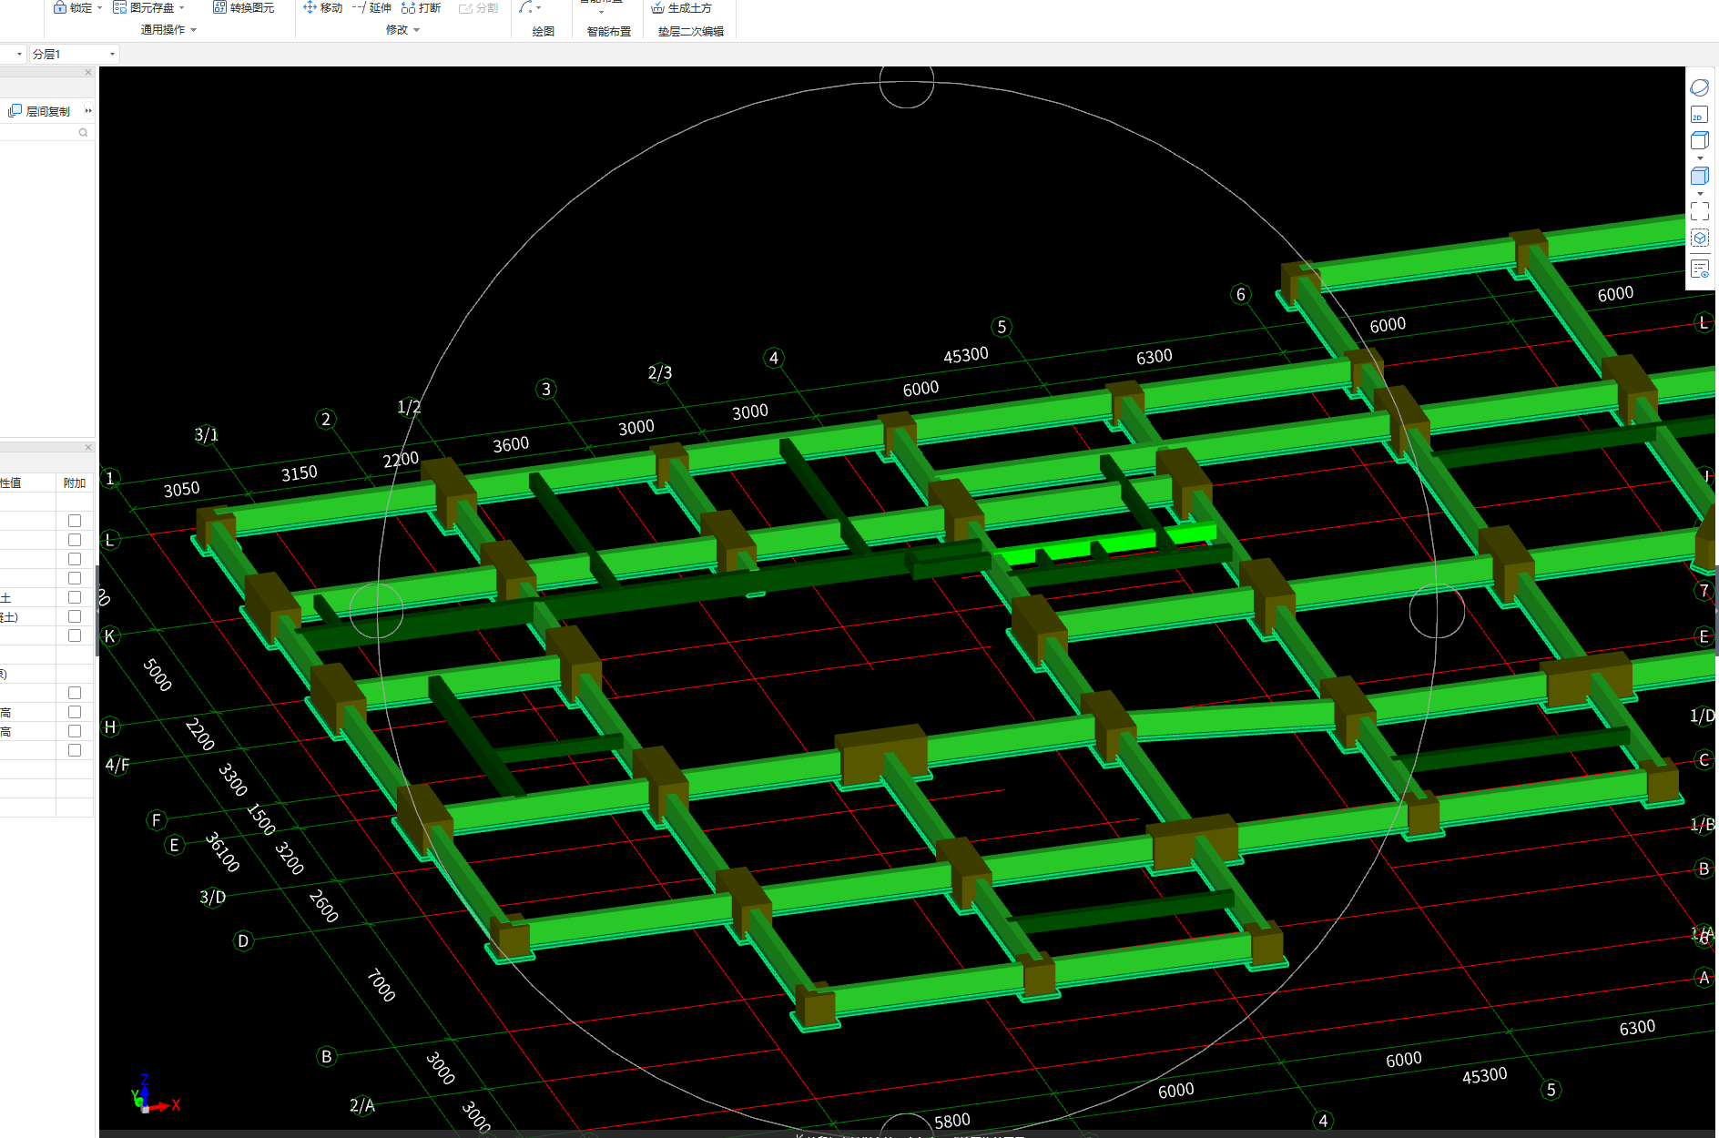Select the arc drawing tool

pyautogui.click(x=525, y=7)
